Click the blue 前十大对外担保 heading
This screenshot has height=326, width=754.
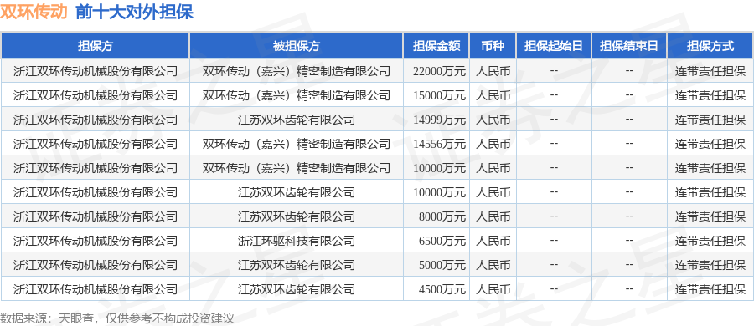(134, 12)
